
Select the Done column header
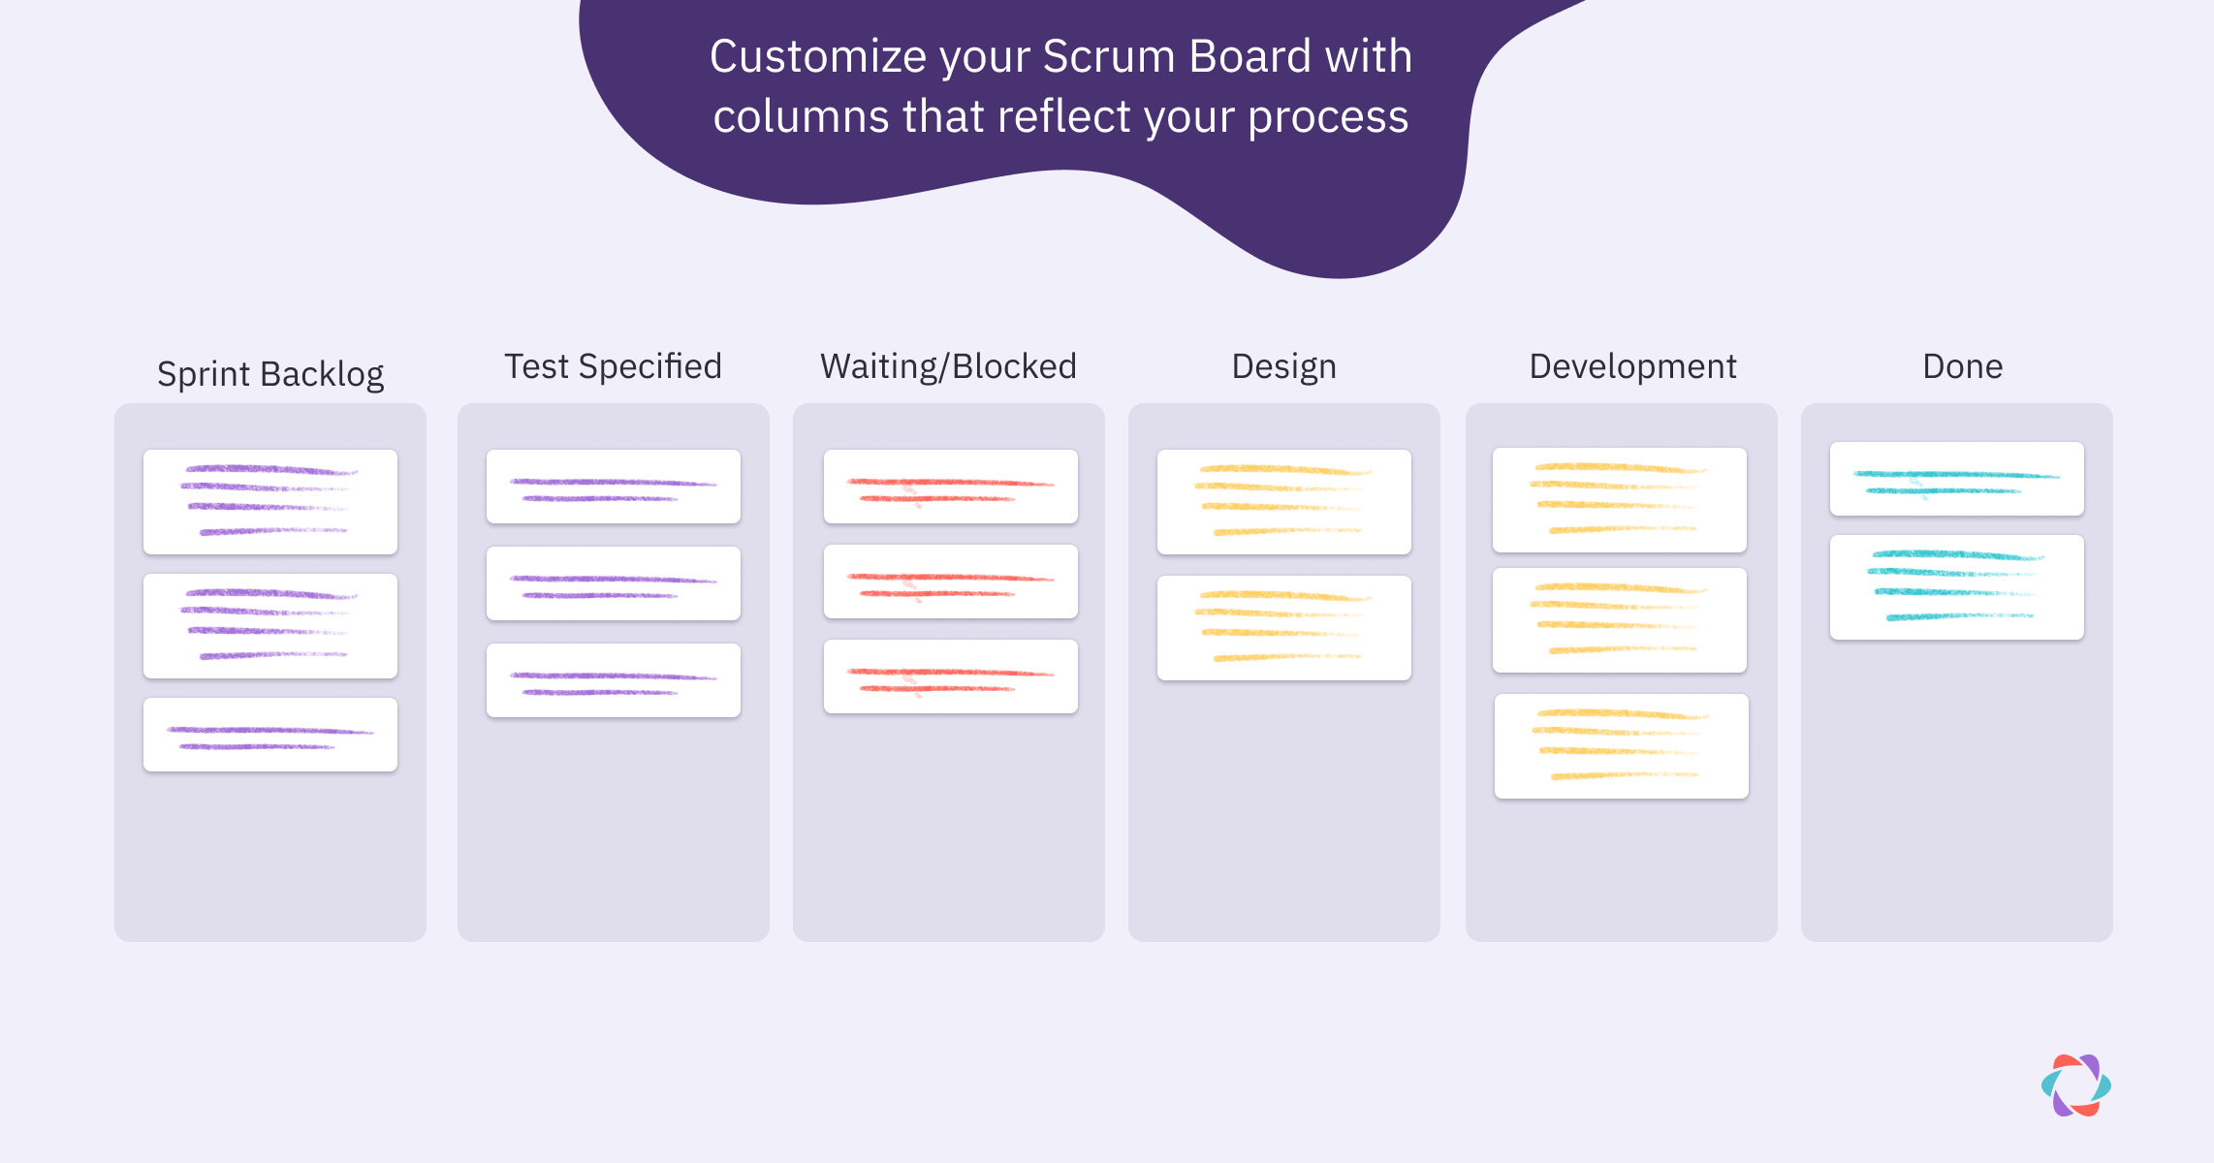point(1962,366)
